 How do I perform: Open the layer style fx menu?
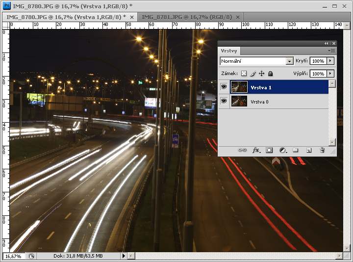click(x=256, y=150)
